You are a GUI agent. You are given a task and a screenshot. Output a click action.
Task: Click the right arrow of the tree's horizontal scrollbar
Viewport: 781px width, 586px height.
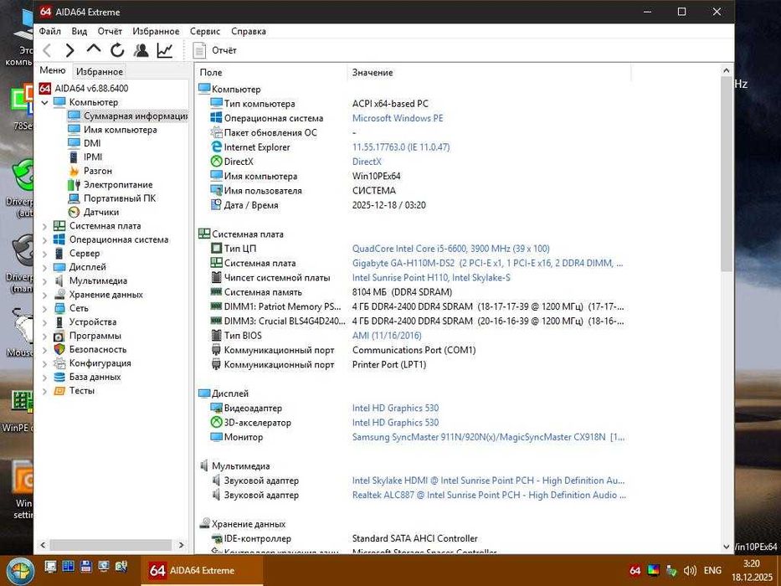tap(182, 545)
